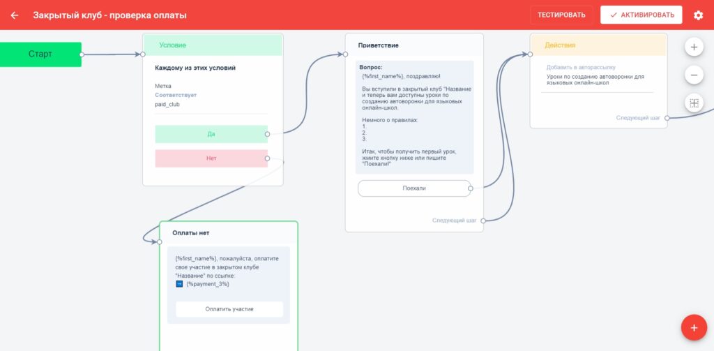Viewport: 714px width, 351px height.
Task: Select the Оплаты нет block title
Action: click(191, 233)
